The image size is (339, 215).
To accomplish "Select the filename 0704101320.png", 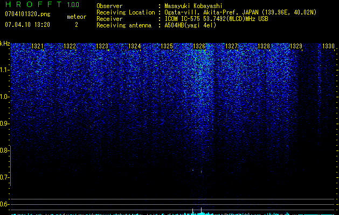I will (x=27, y=14).
